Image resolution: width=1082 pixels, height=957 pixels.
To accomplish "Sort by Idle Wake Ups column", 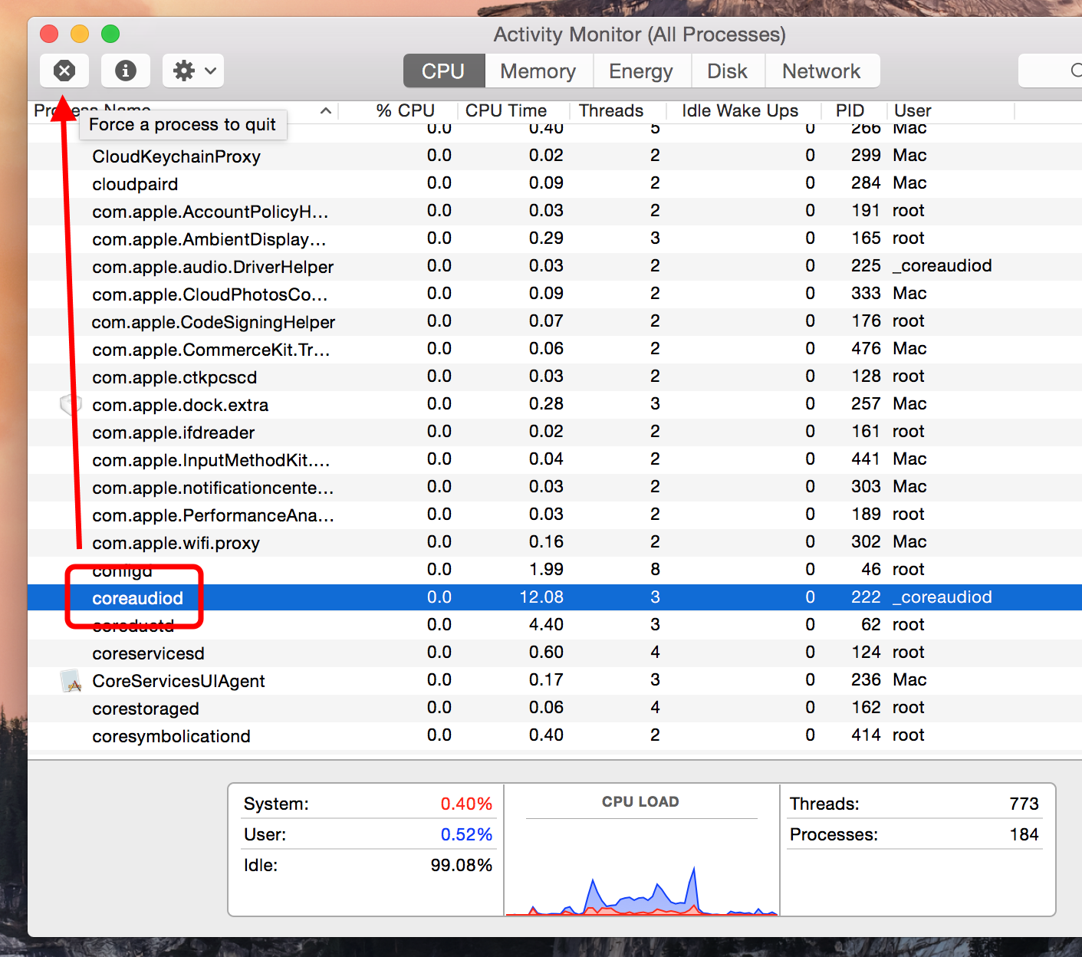I will [739, 111].
